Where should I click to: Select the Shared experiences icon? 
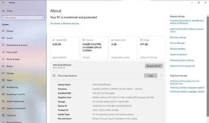(3, 101)
